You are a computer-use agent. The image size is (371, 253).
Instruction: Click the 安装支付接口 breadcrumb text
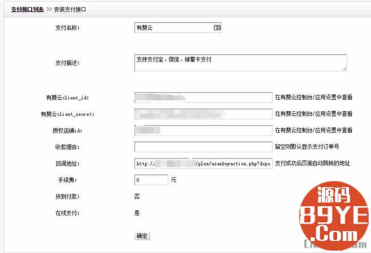(70, 9)
